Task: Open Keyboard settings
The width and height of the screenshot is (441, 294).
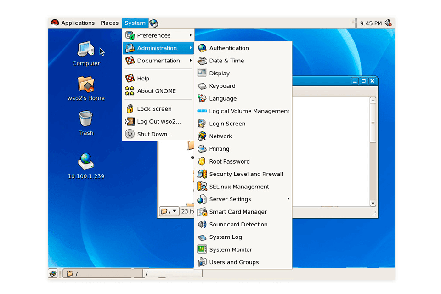Action: (x=243, y=86)
